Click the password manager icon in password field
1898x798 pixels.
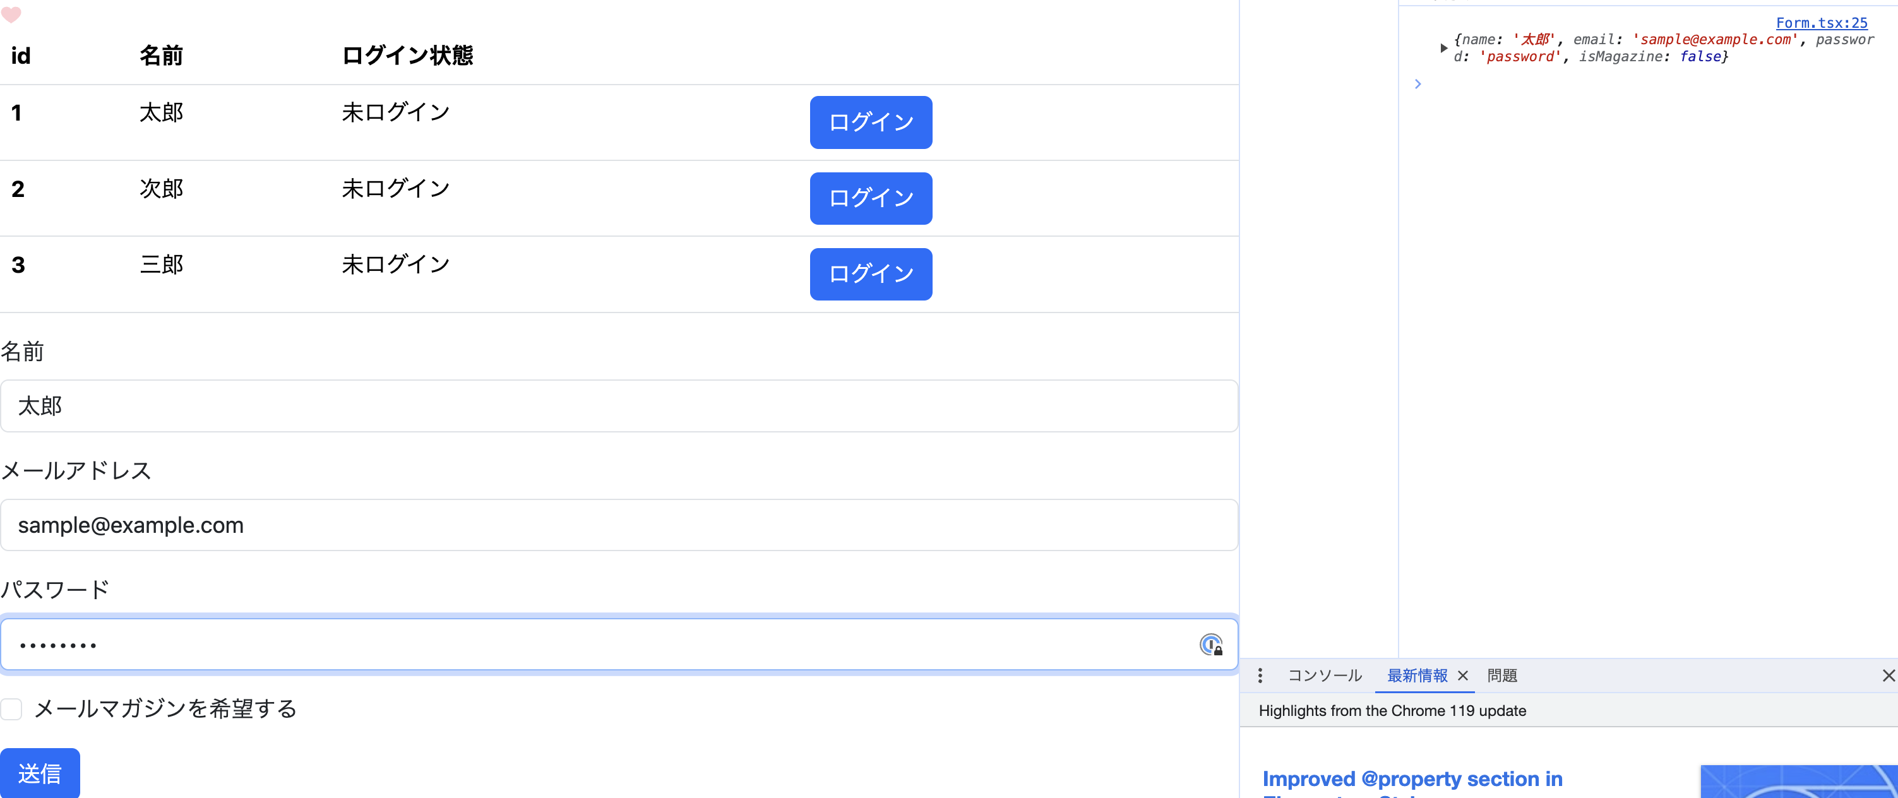(1210, 645)
